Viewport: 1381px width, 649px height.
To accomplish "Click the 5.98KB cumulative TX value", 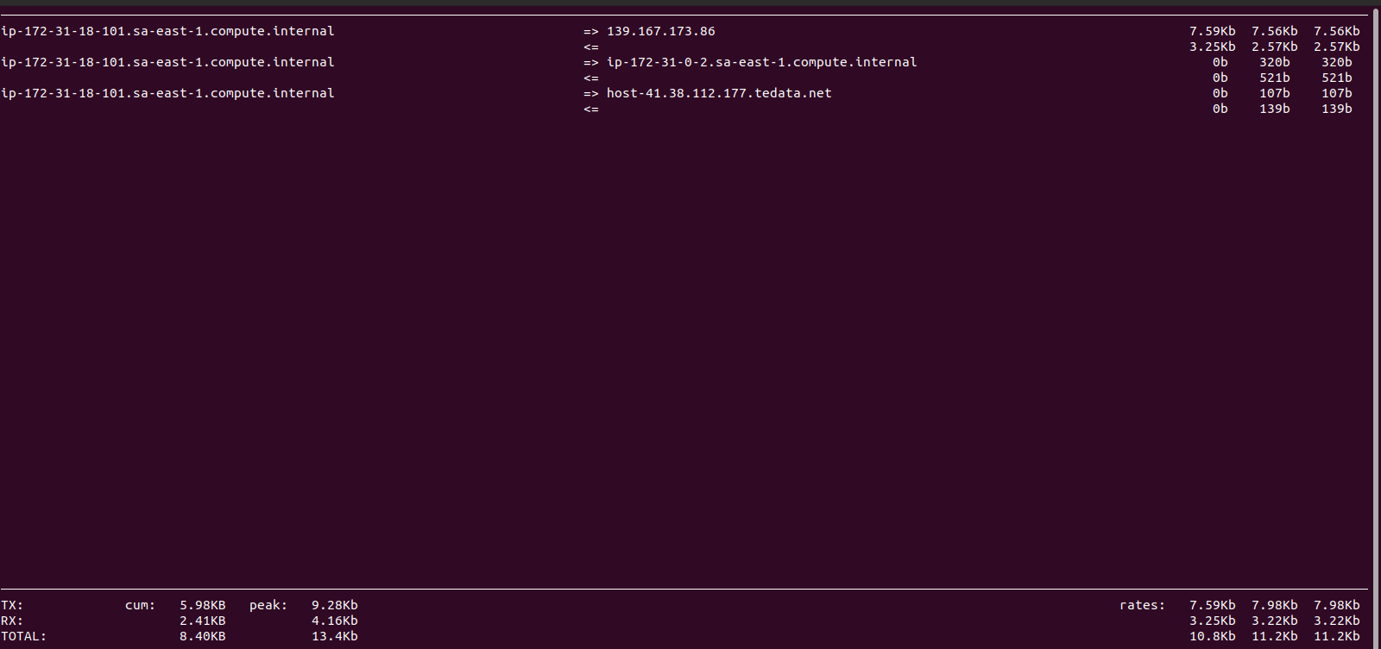I will coord(203,605).
